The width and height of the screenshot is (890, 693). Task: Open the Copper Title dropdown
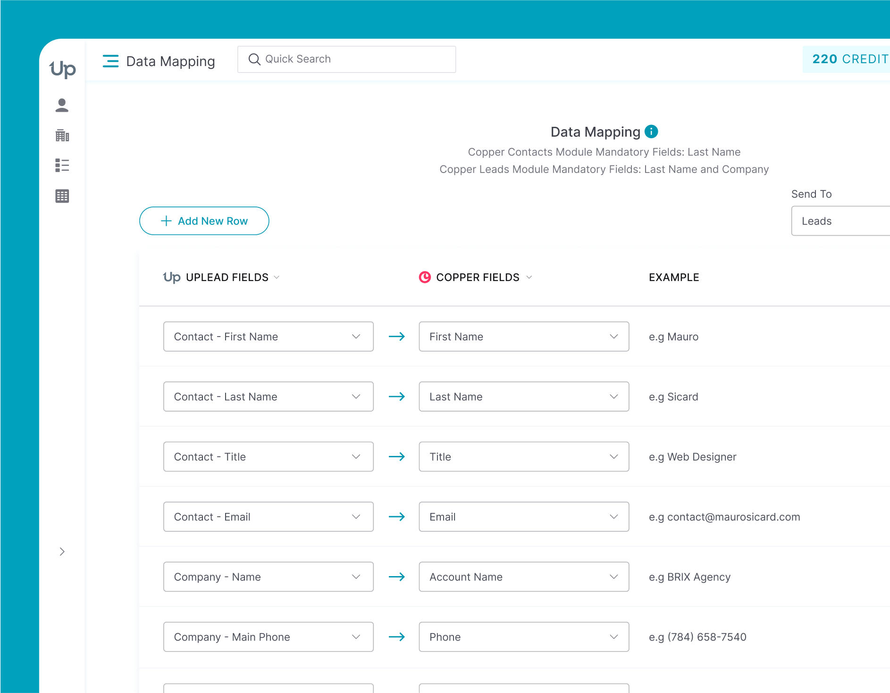(x=524, y=456)
